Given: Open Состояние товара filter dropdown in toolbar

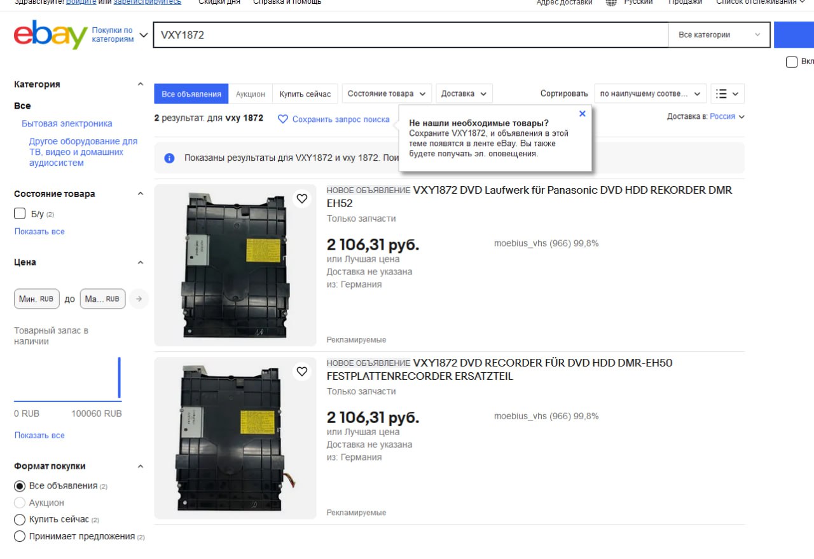Looking at the screenshot, I should 387,93.
